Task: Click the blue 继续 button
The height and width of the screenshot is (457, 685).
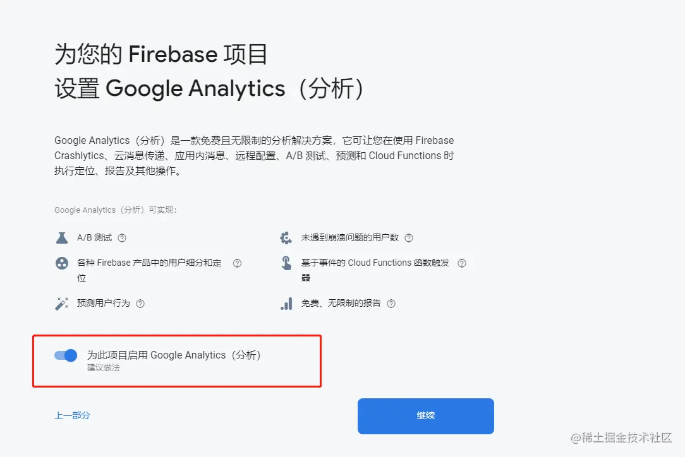Action: [425, 415]
